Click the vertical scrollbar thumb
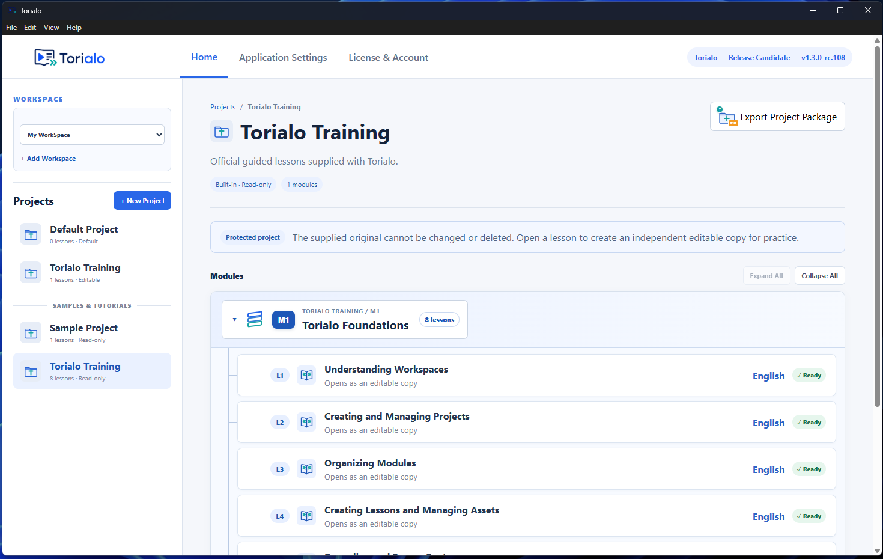 [x=877, y=225]
